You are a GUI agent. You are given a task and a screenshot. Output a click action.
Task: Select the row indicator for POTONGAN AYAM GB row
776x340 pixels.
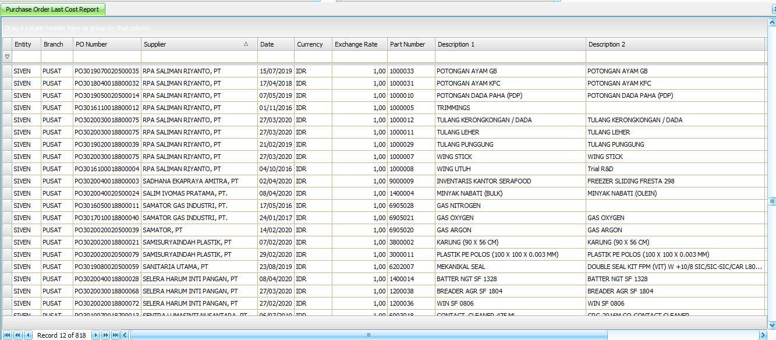tap(7, 71)
